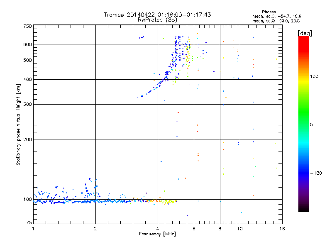
Task: Click x-axis tick label '8'
Action: pos(220,229)
